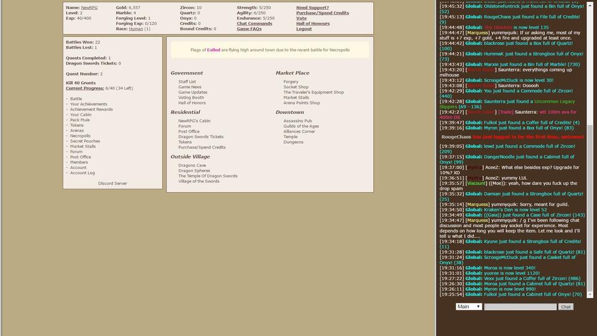Open the Main chat channel dropdown

[x=469, y=307]
